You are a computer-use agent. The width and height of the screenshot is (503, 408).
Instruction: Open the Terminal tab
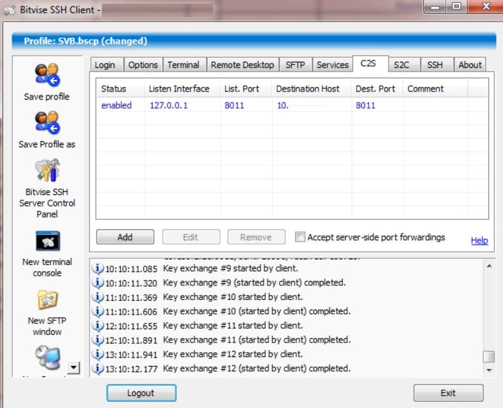click(184, 65)
